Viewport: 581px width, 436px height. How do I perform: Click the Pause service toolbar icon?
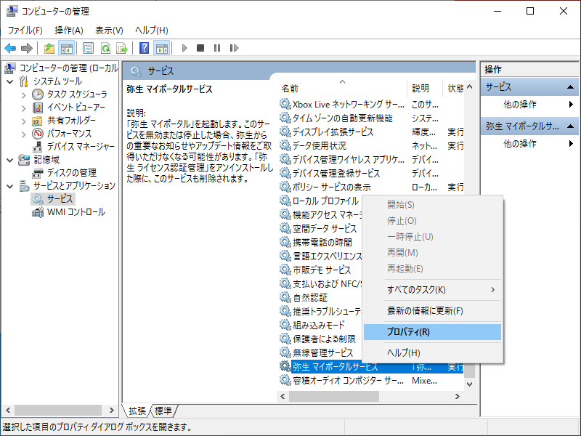click(217, 48)
